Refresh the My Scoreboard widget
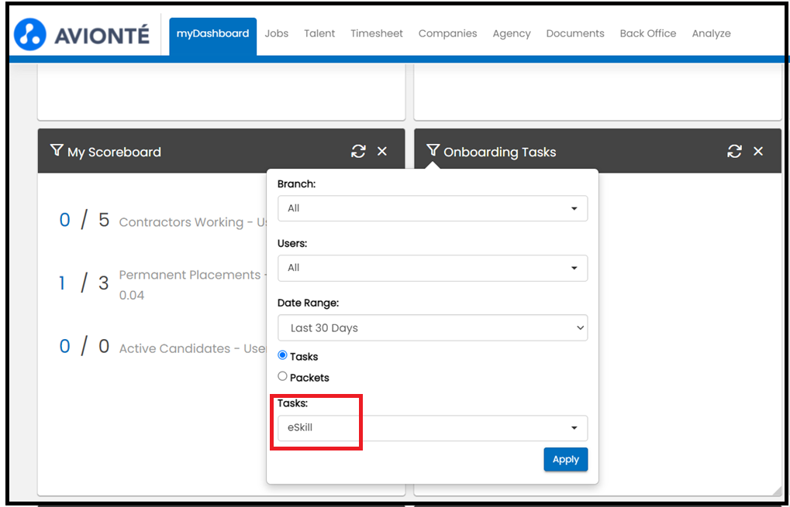 coord(358,152)
